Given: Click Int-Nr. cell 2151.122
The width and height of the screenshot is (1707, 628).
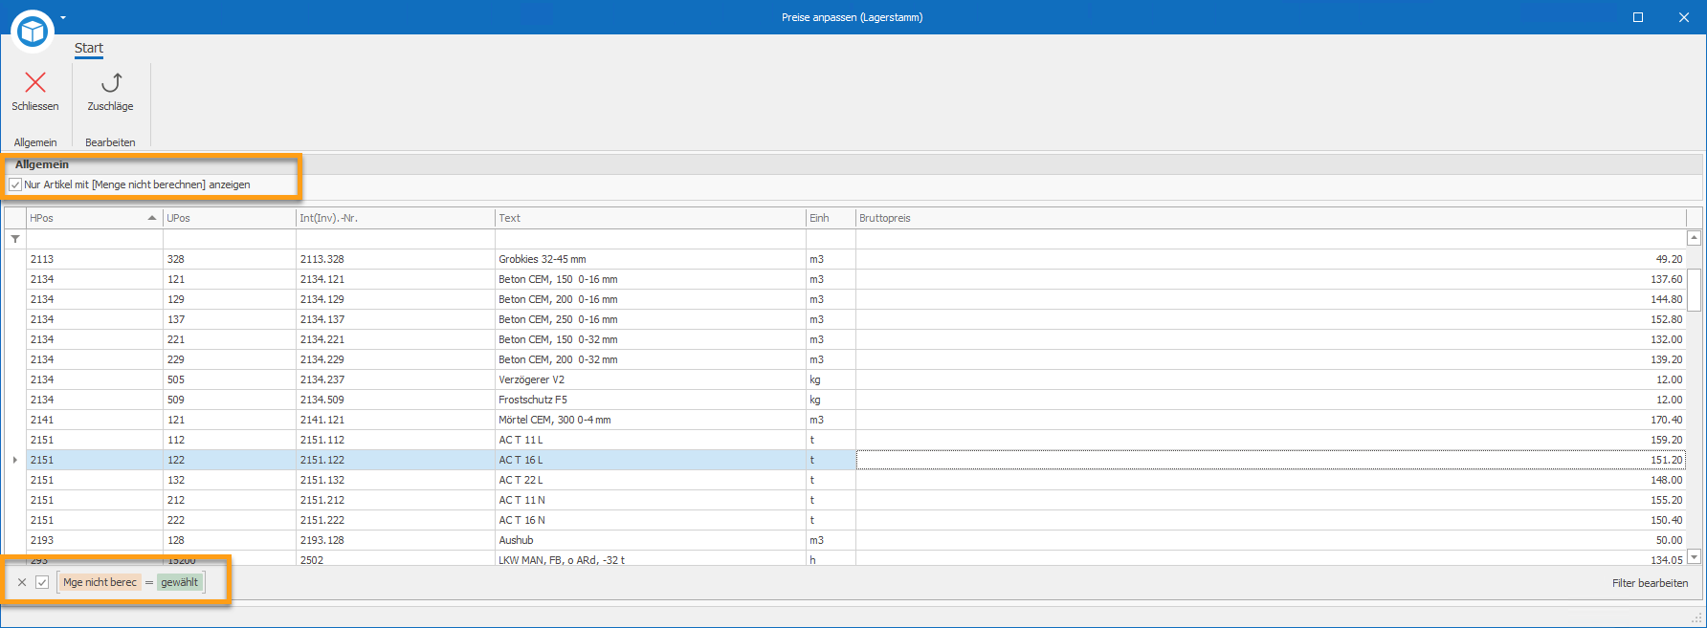Looking at the screenshot, I should pos(395,460).
